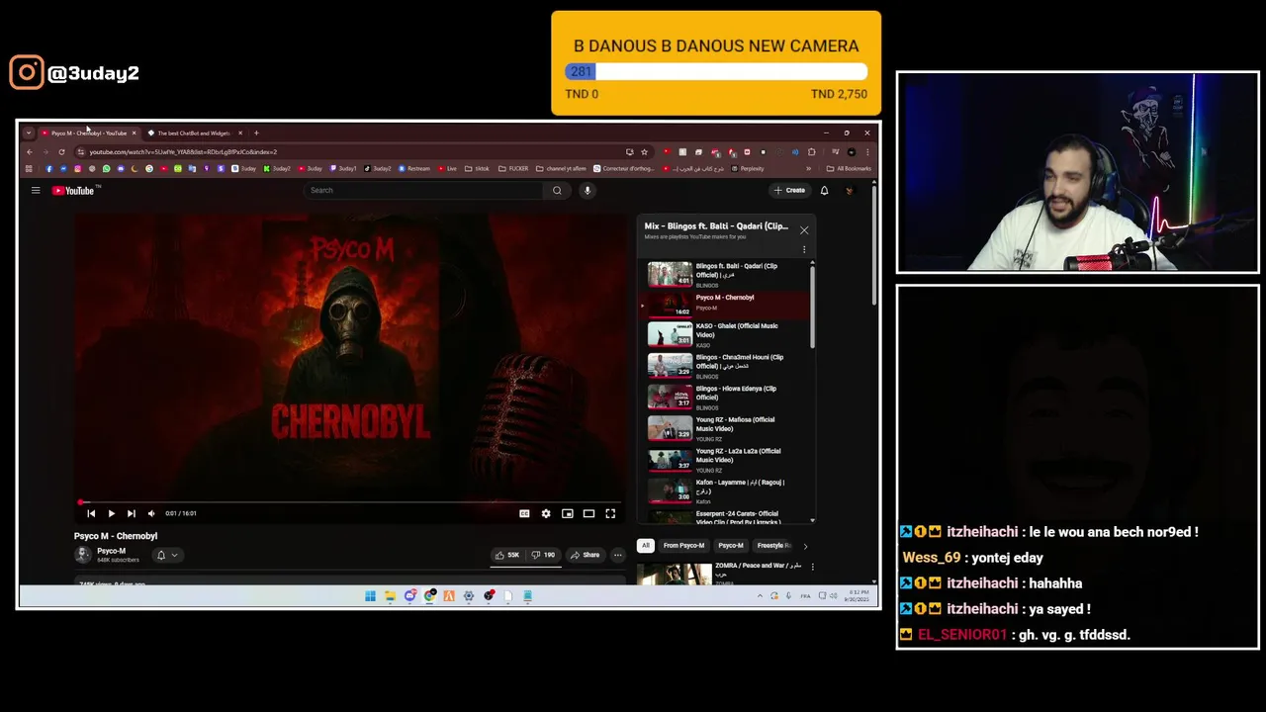Screen dimensions: 1266x712
Task: Open the FUCKER bookmarks folder
Action: (x=514, y=169)
